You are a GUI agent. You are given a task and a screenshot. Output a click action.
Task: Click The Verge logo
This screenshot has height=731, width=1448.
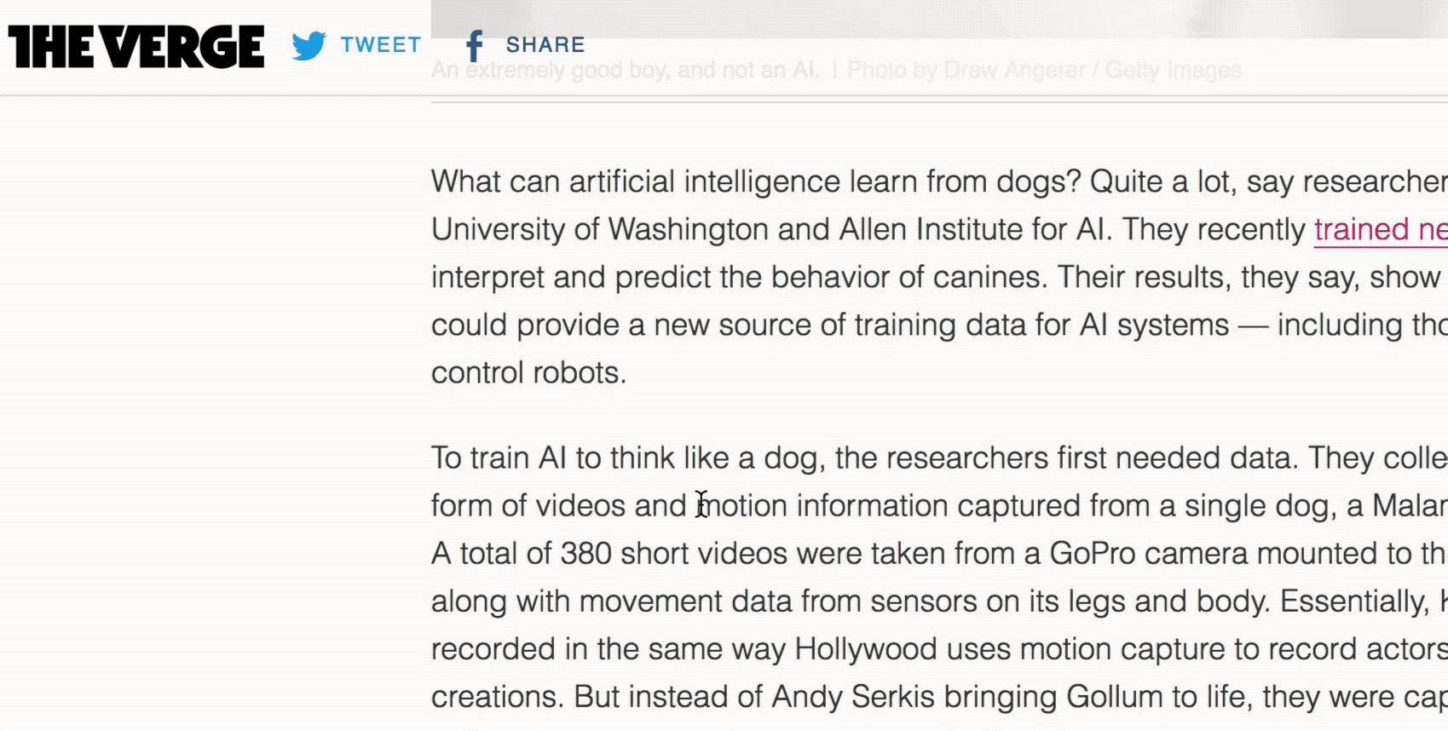tap(136, 47)
